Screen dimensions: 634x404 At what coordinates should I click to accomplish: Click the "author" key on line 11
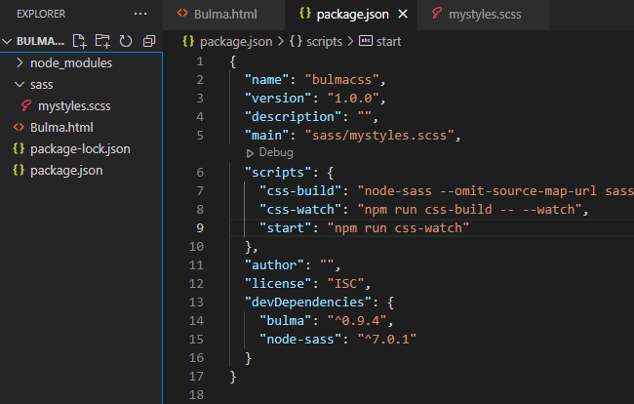[274, 265]
